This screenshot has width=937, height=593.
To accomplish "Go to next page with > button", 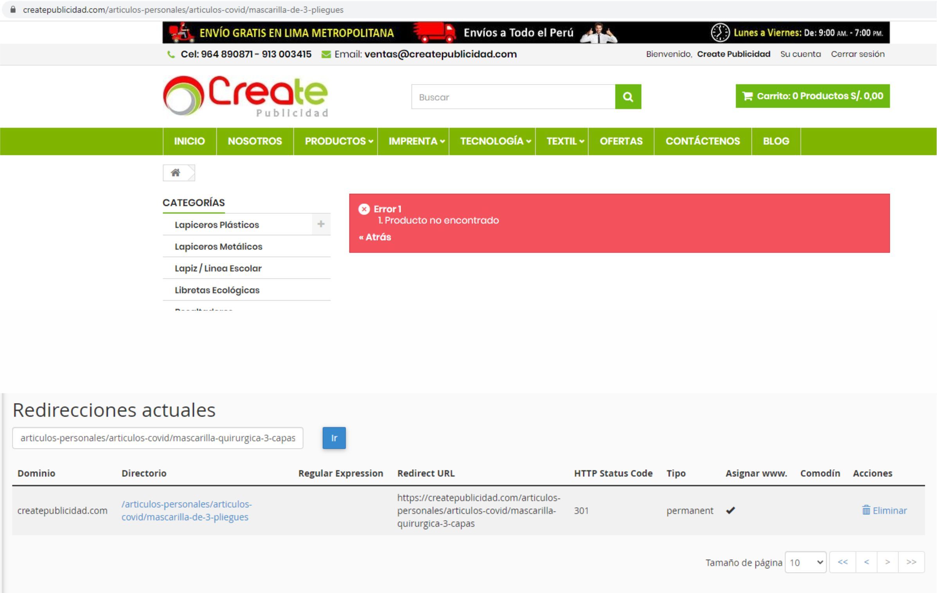I will [888, 562].
